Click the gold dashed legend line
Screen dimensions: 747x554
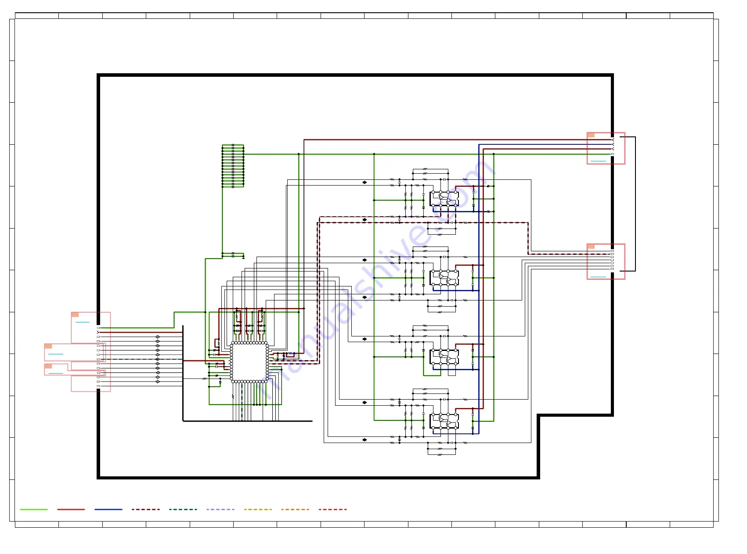click(x=258, y=509)
